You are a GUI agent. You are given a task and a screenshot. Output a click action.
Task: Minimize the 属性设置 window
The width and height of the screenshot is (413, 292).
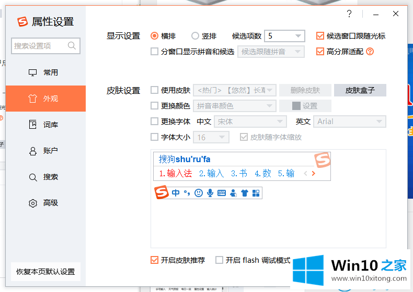point(376,14)
